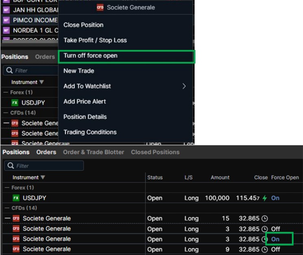Switch to the Closed Positions tab
This screenshot has height=255, width=303.
pos(155,152)
